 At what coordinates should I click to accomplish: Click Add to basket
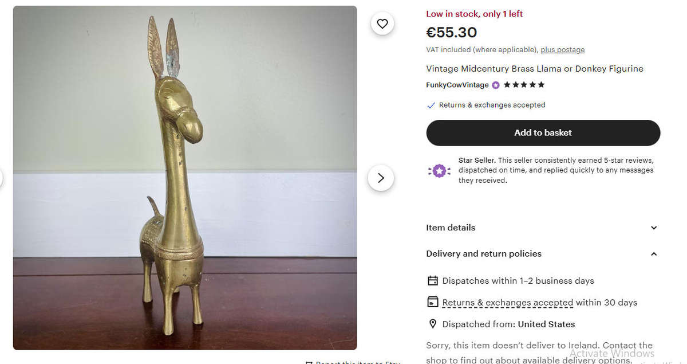pos(543,132)
